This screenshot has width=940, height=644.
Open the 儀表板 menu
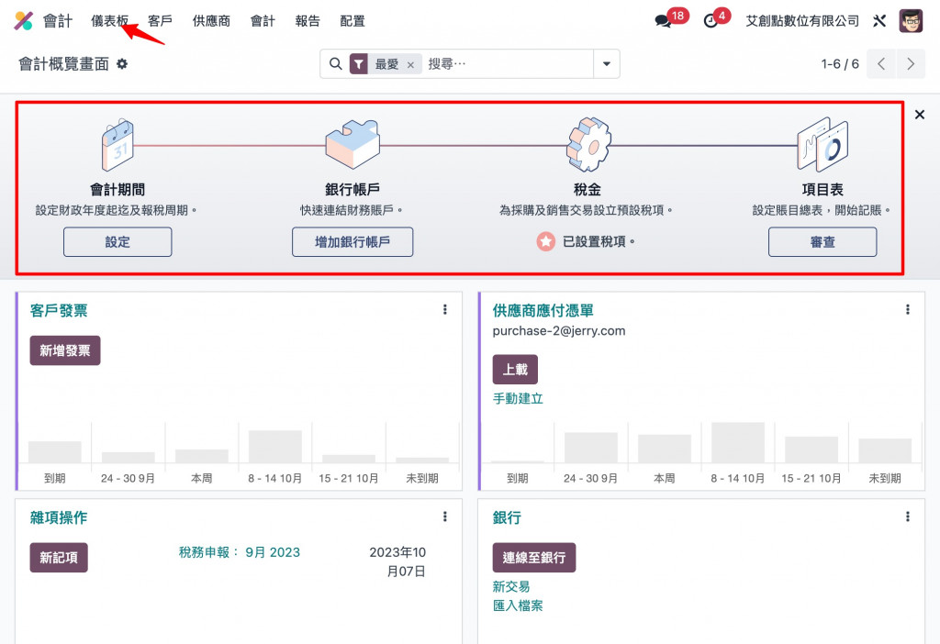point(110,21)
